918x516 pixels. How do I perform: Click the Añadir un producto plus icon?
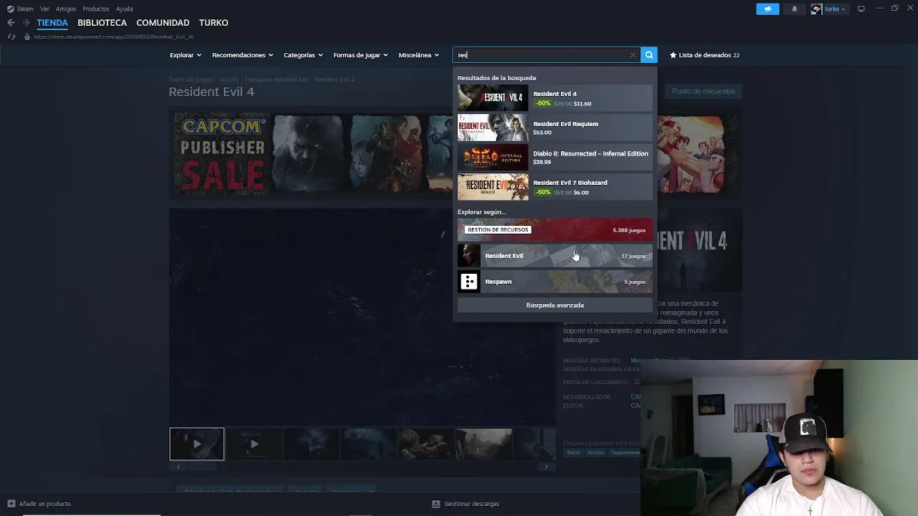click(11, 504)
